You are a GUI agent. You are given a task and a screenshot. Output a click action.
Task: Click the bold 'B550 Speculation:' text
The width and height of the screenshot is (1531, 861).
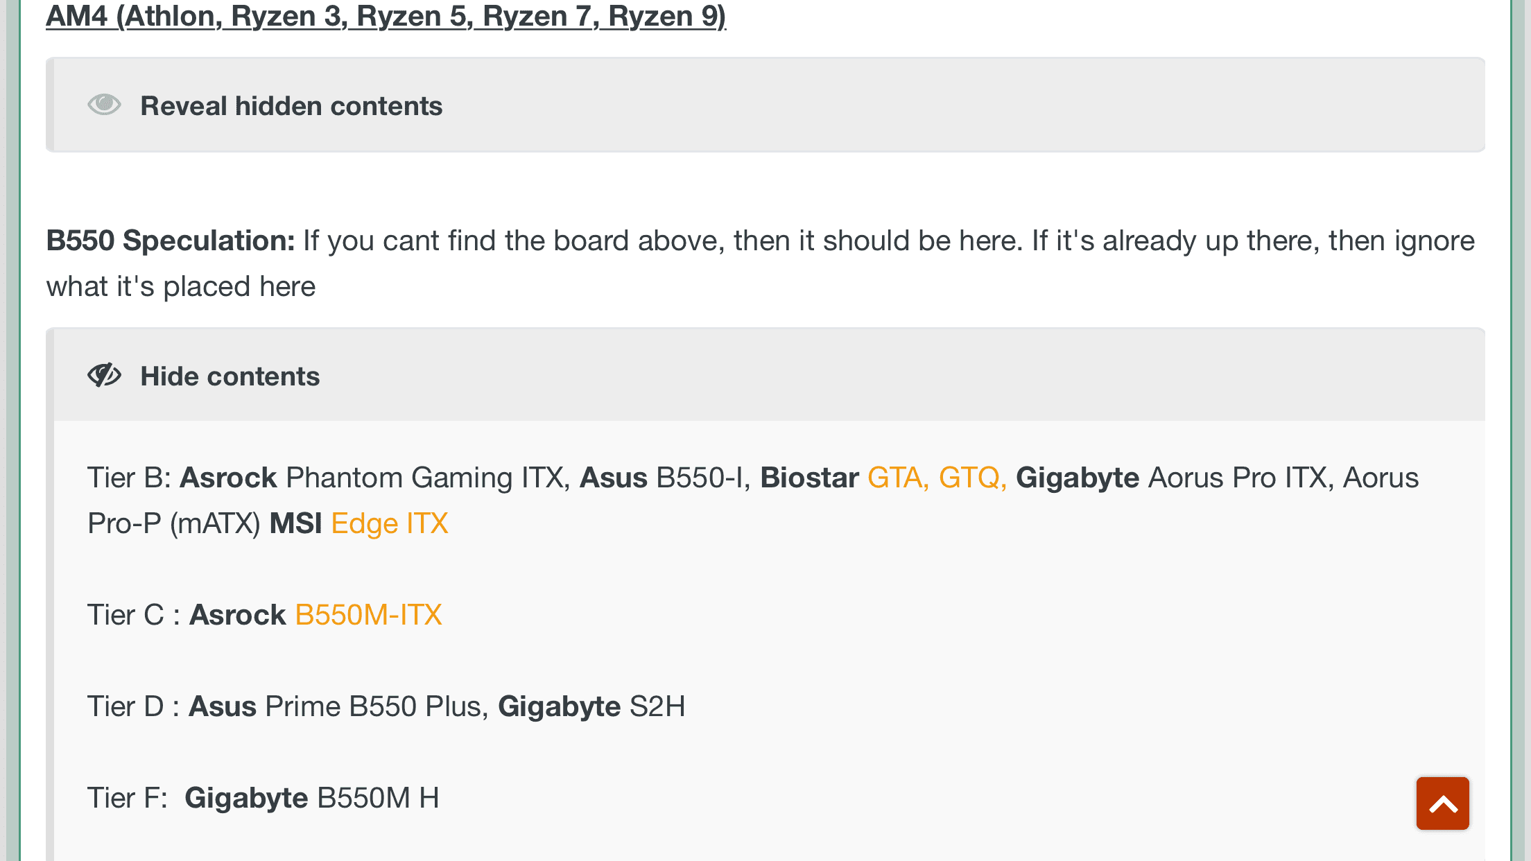[171, 241]
